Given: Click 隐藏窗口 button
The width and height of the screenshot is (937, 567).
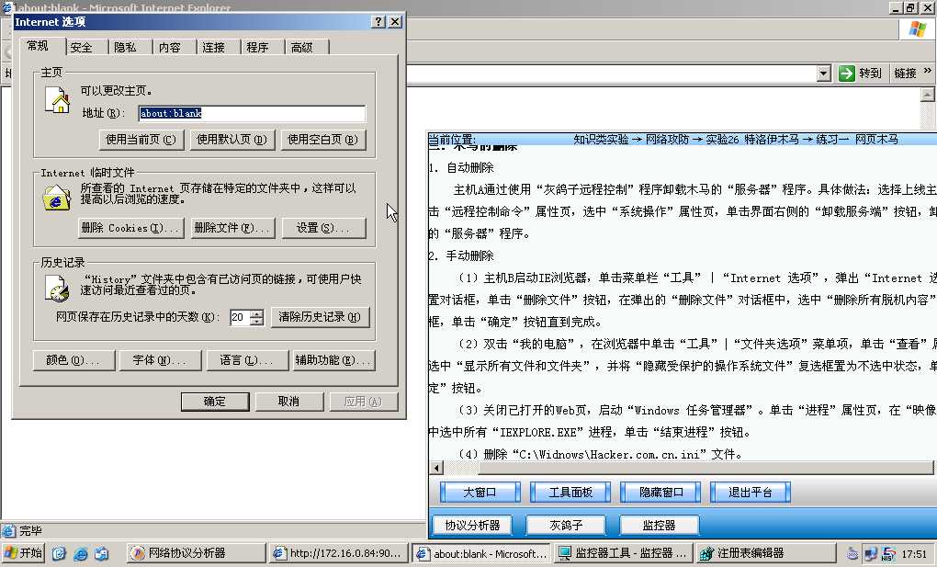Looking at the screenshot, I should pyautogui.click(x=660, y=493).
